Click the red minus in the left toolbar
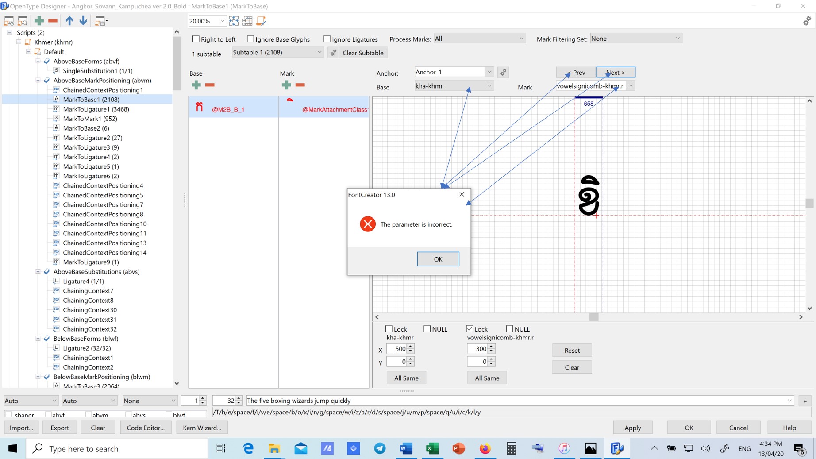The height and width of the screenshot is (459, 816). pyautogui.click(x=53, y=20)
